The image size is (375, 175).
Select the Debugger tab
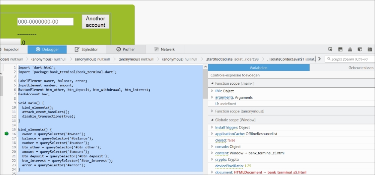(x=47, y=49)
